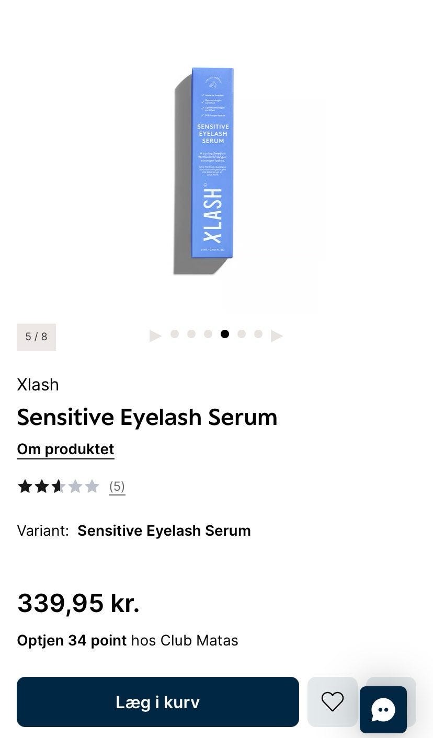Click the Læg i kurv button
433x738 pixels.
pos(158,701)
